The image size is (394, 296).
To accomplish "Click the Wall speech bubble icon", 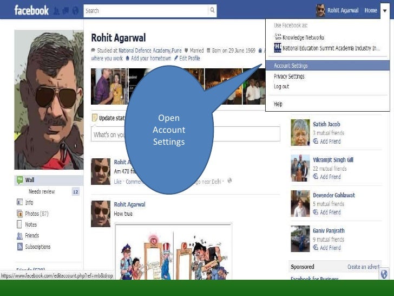I will [x=19, y=180].
